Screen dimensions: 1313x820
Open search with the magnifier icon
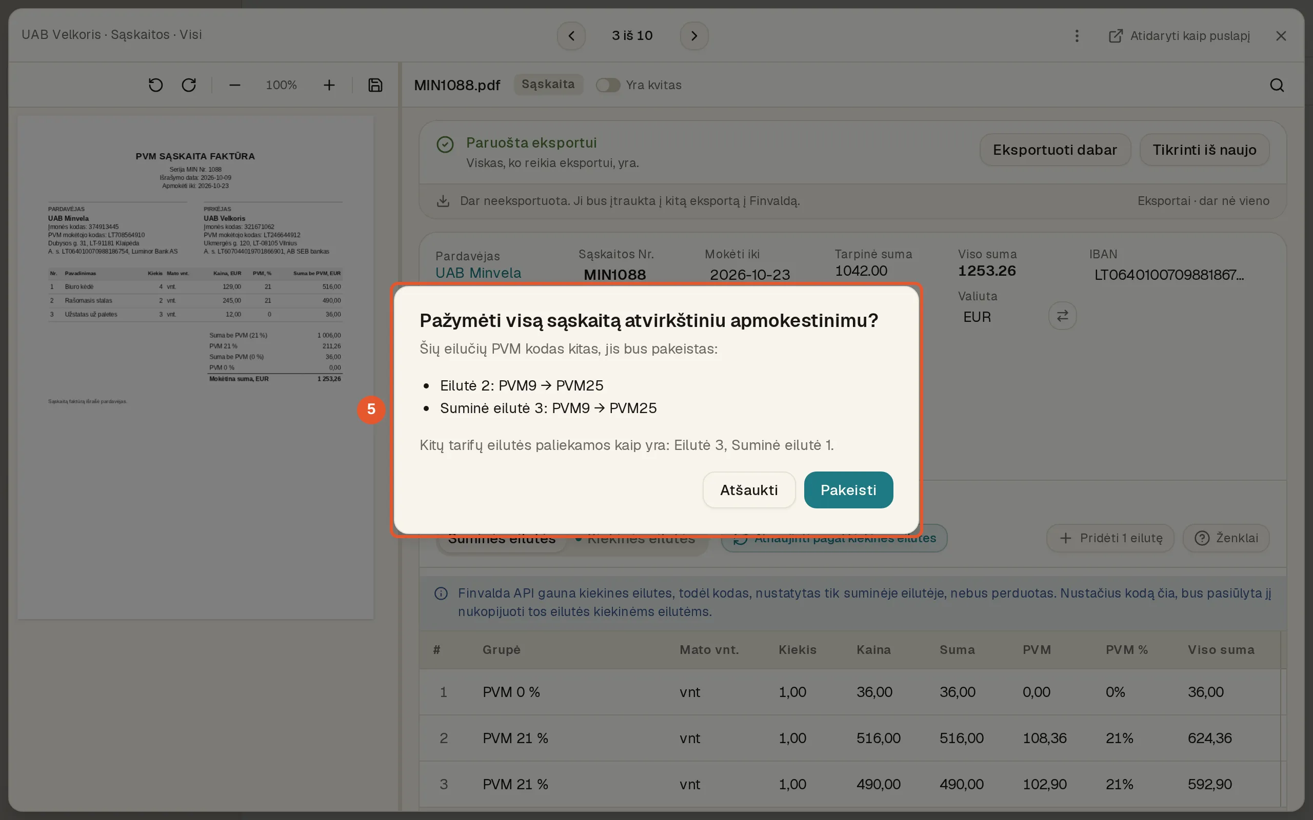[1277, 85]
